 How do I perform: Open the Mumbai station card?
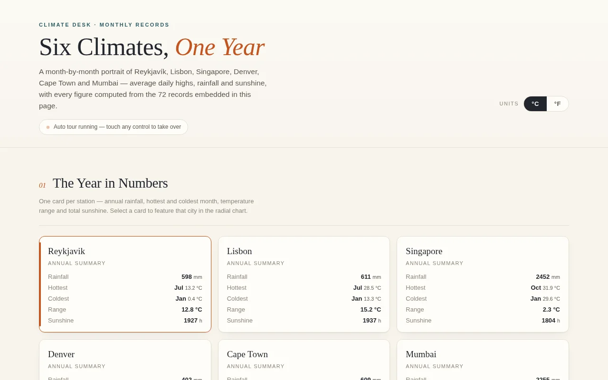click(x=483, y=360)
